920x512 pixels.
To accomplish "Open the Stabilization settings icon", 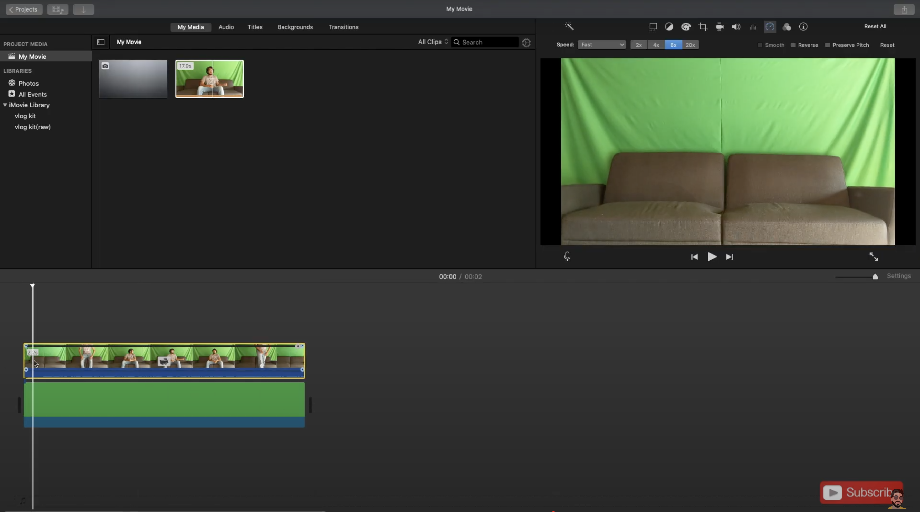I will 719,27.
